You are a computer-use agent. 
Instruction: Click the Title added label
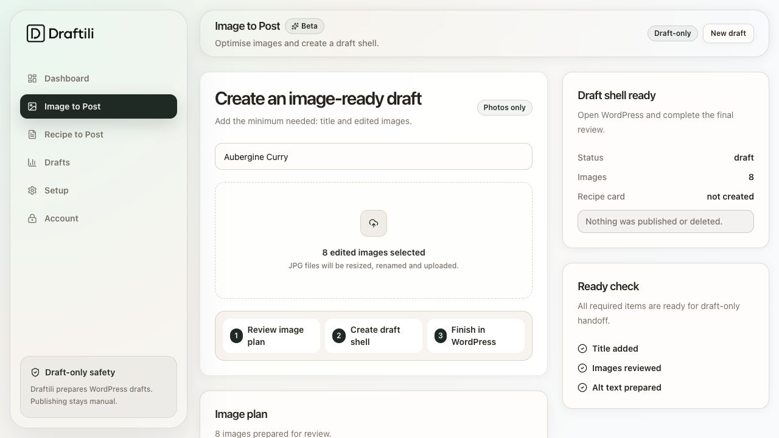click(x=615, y=349)
